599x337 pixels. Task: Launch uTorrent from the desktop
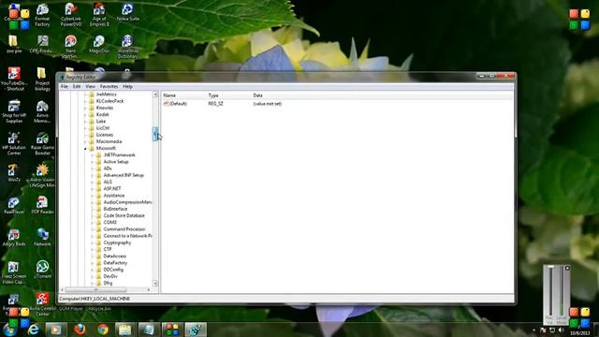click(x=42, y=270)
